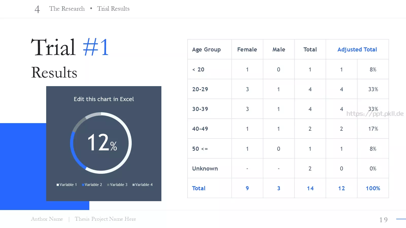This screenshot has width=406, height=228.
Task: Select the 17% cell in the 40-49 row
Action: point(373,129)
